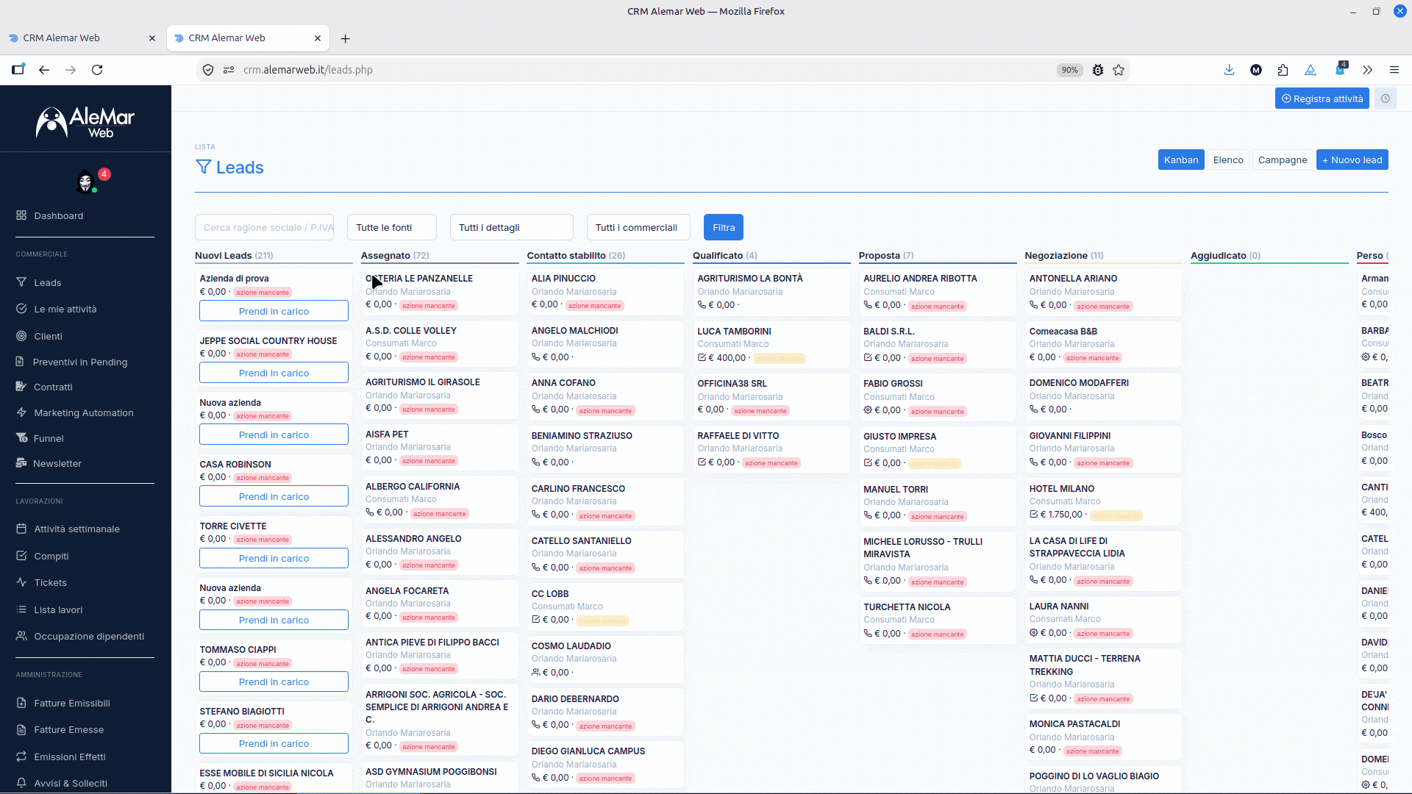The height and width of the screenshot is (794, 1412).
Task: Click the clock history icon top right
Action: [1386, 99]
